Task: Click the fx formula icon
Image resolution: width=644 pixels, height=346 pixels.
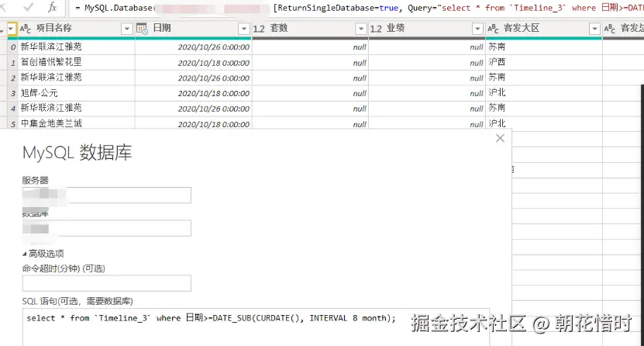Action: [53, 7]
